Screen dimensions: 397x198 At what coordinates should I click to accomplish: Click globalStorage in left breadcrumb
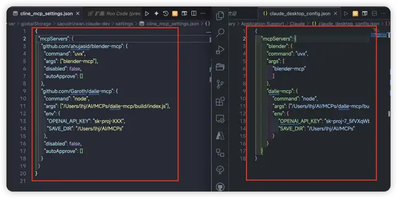36,24
